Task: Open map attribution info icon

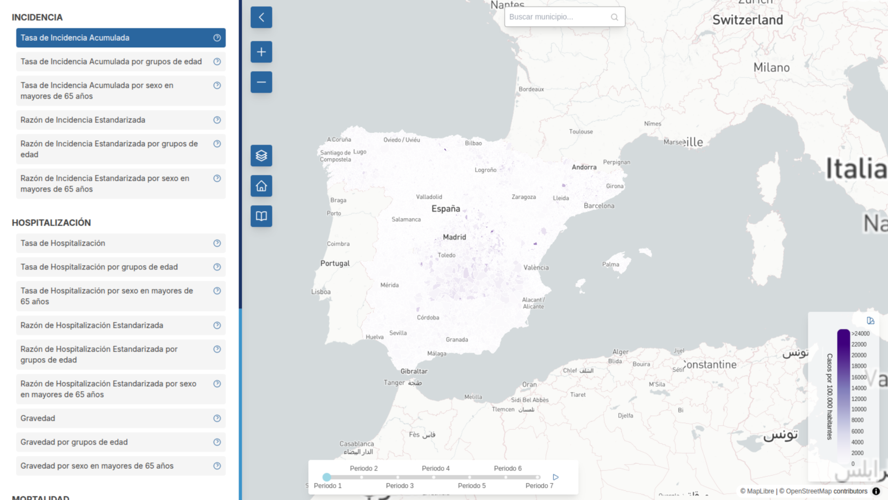Action: click(876, 491)
